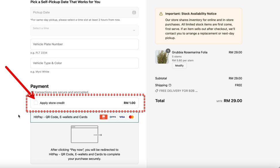
Task: Click the Grubbia Rosemarina Folia product thumbnail
Action: click(162, 57)
